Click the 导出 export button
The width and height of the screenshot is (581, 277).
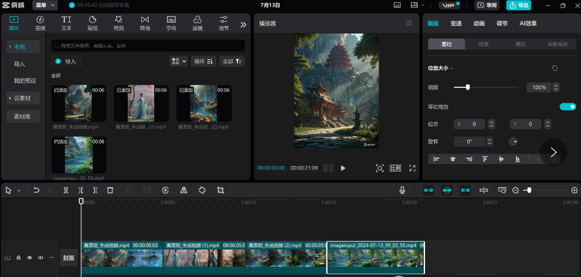[x=518, y=5]
